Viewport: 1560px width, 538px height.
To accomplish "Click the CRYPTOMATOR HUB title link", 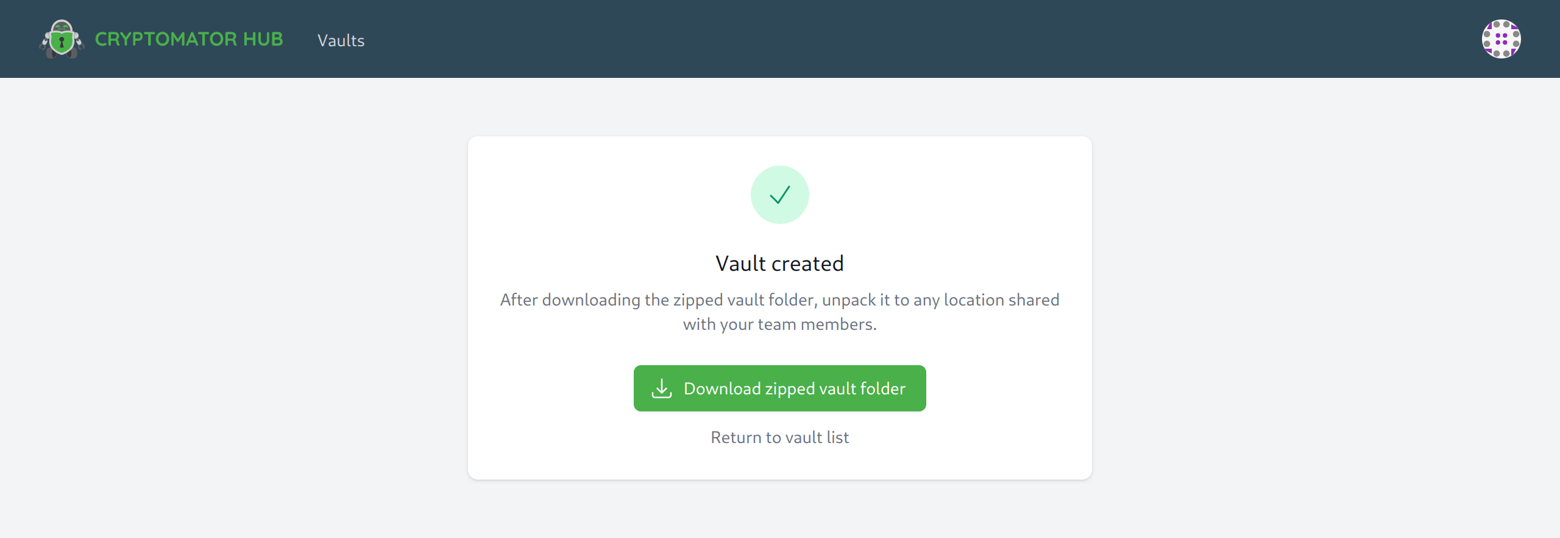I will coord(189,39).
